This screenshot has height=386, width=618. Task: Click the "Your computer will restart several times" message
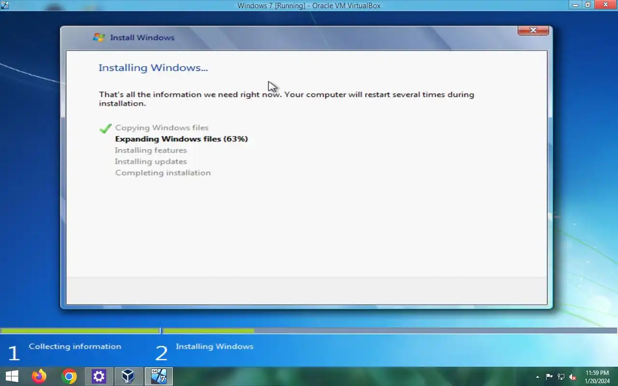287,98
